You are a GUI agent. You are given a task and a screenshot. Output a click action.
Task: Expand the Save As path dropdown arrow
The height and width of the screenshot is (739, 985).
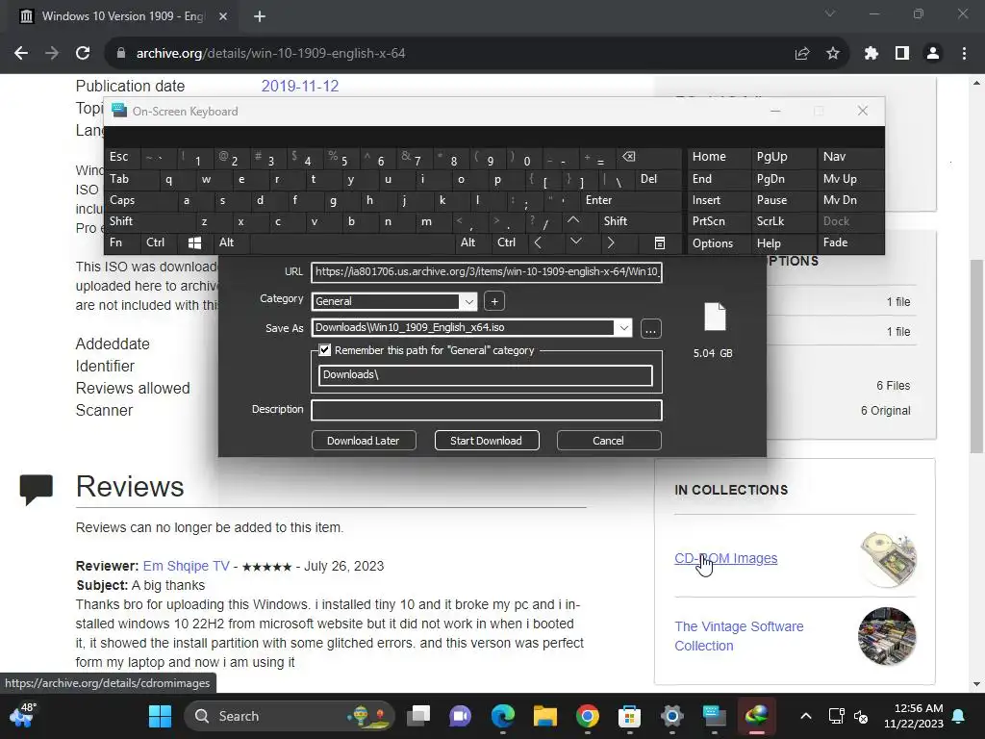point(623,327)
